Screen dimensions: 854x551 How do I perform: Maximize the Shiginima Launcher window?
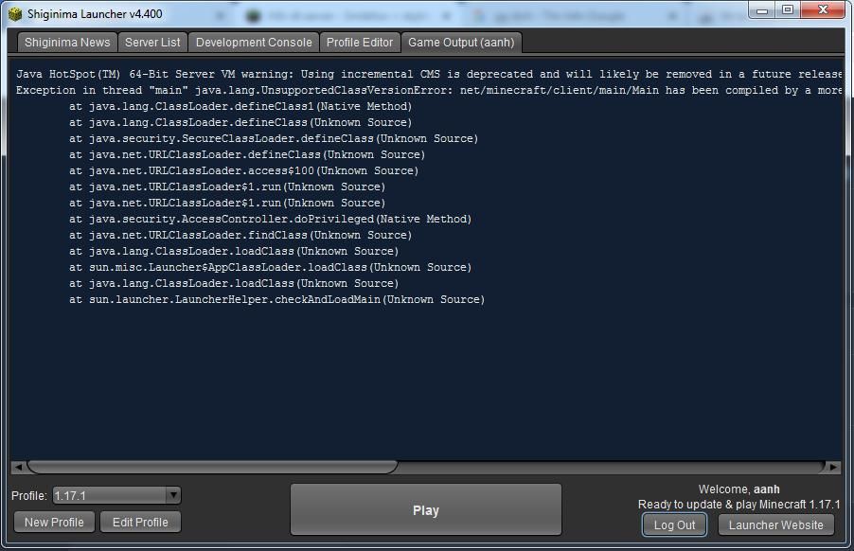[x=788, y=9]
